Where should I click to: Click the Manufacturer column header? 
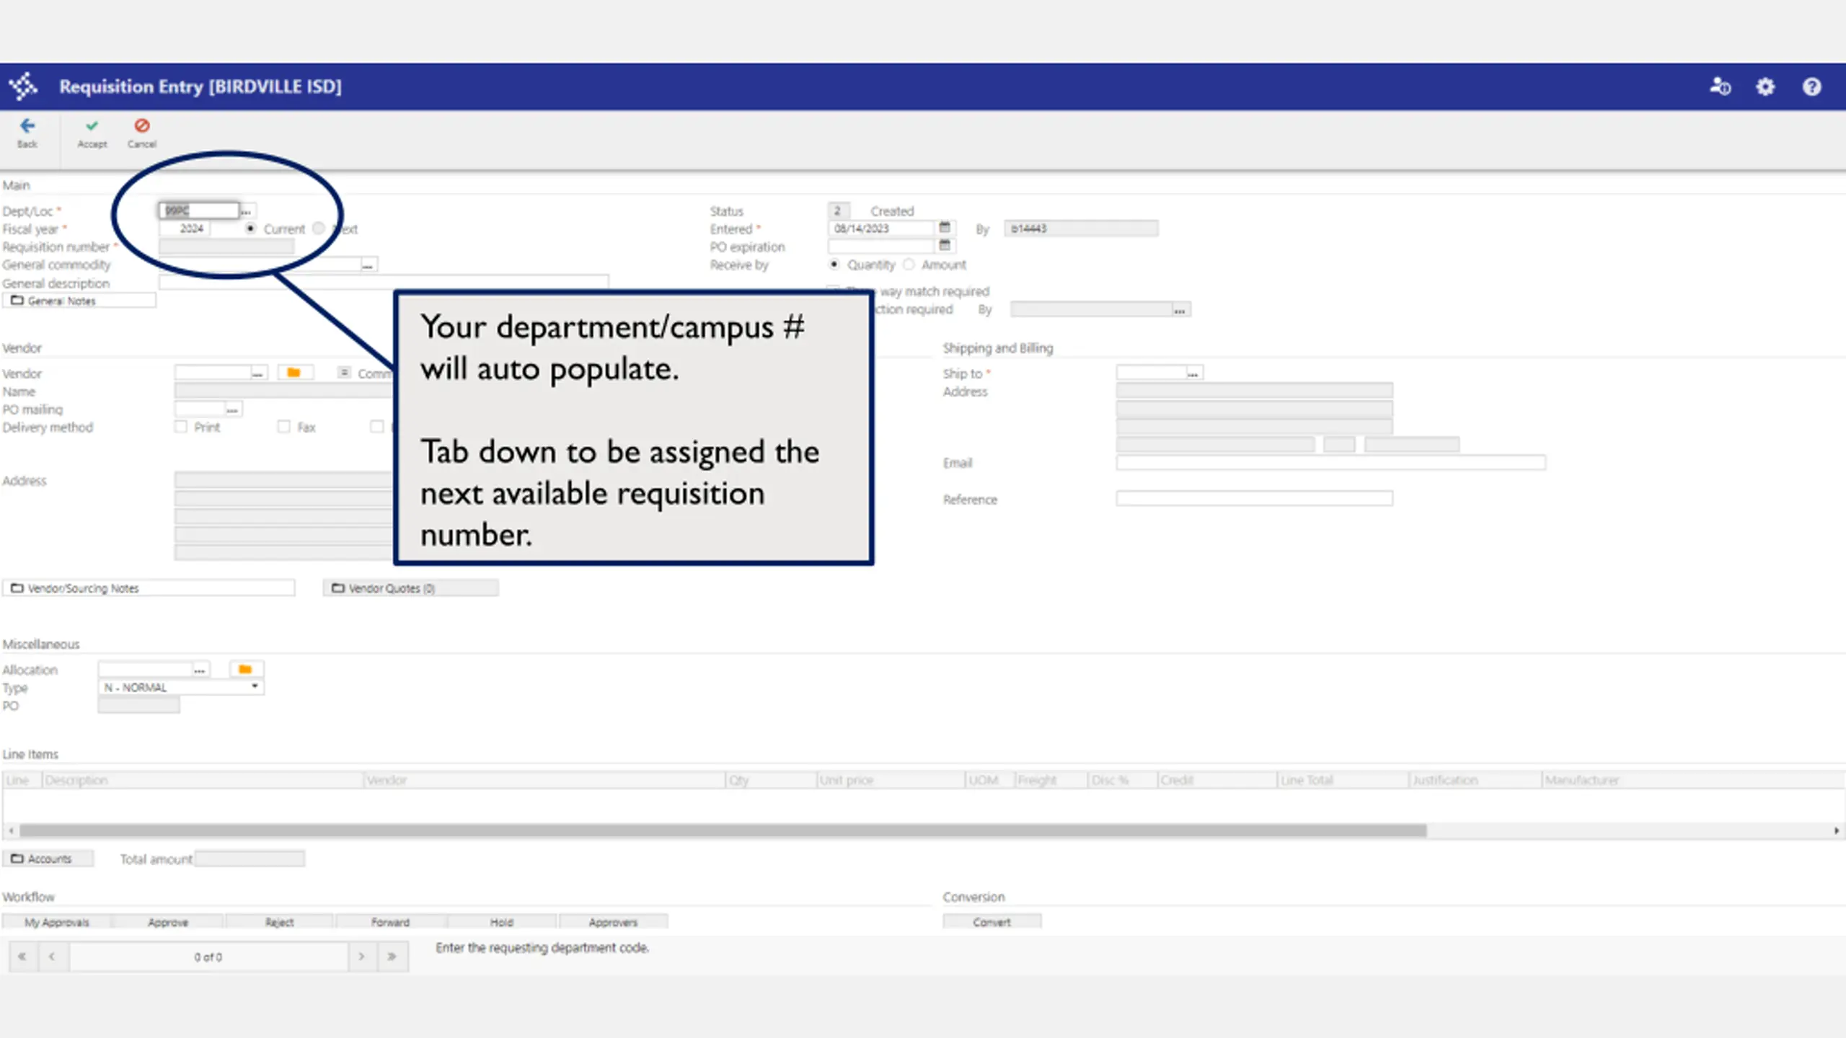(x=1693, y=780)
